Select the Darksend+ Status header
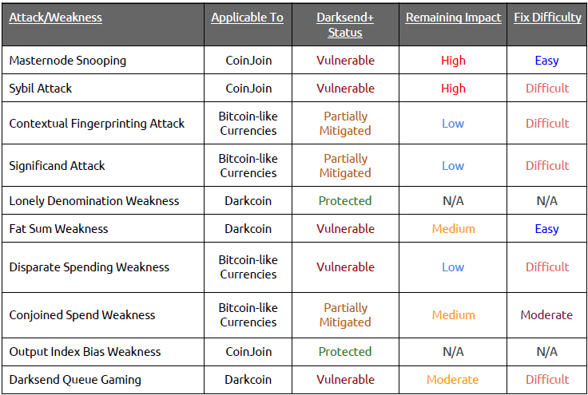Viewport: 588px width, 395px height. pos(345,25)
